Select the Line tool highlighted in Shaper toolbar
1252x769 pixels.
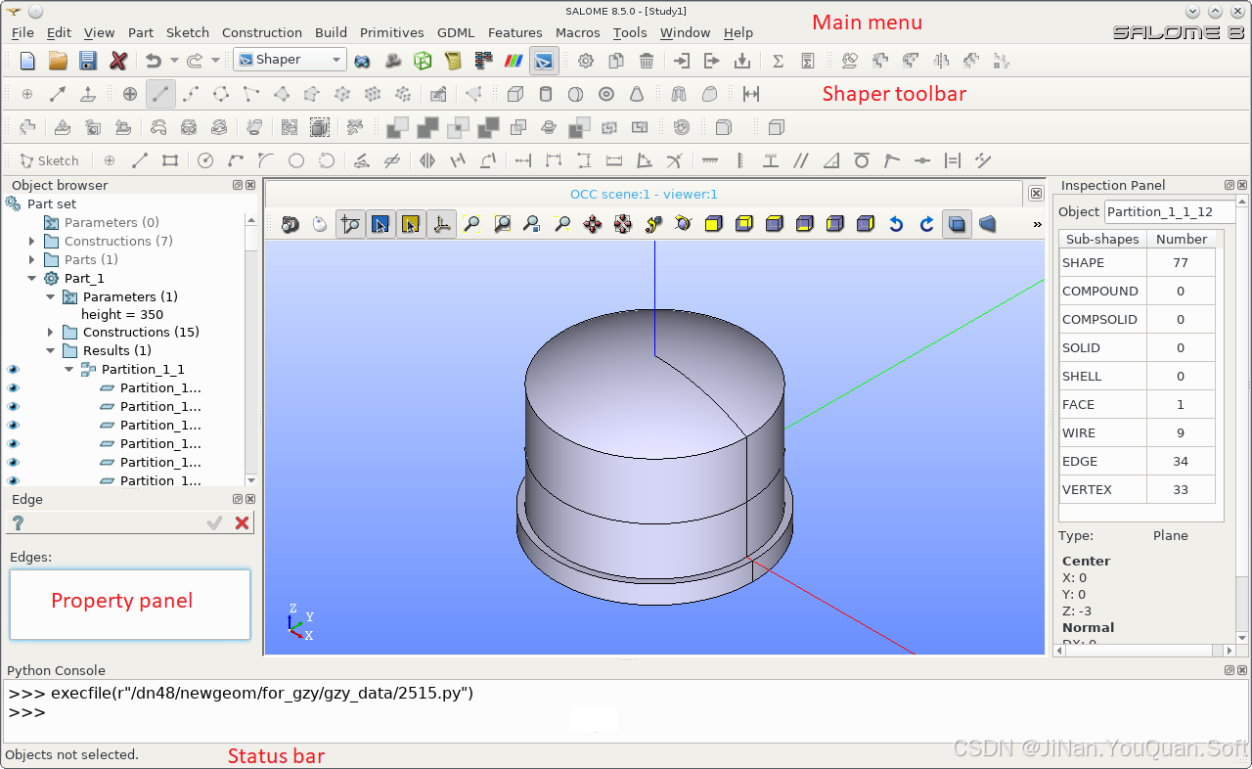point(160,94)
